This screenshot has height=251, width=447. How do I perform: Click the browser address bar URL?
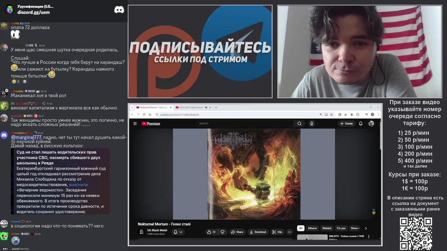pos(179,114)
